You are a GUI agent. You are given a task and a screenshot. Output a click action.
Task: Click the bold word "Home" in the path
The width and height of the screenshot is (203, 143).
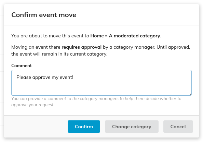pos(97,36)
